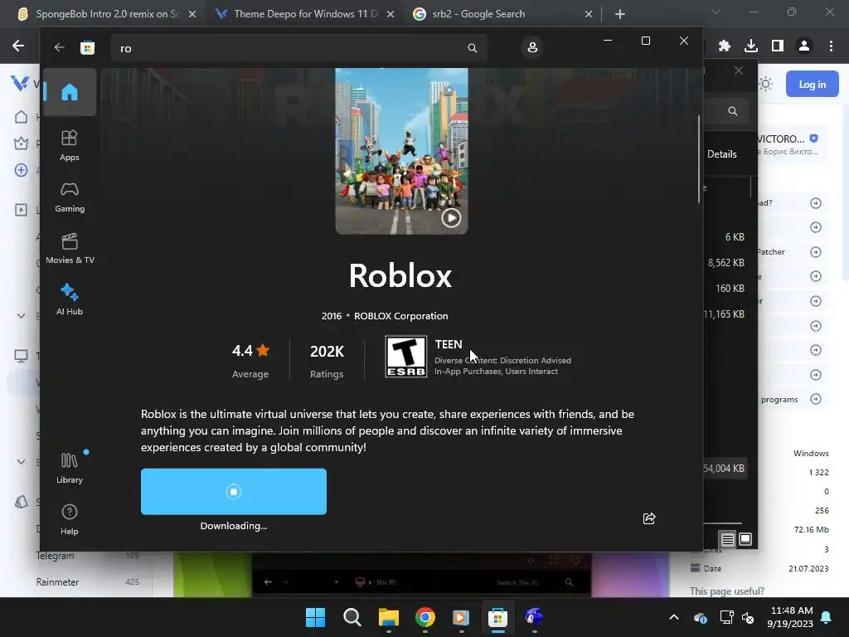Image resolution: width=849 pixels, height=637 pixels.
Task: Switch to SpongeBob Intro 2.0 remix tab
Action: tap(105, 14)
